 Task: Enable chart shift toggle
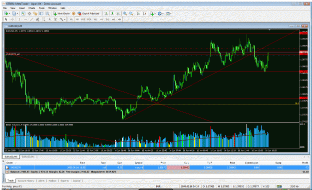click(145, 13)
